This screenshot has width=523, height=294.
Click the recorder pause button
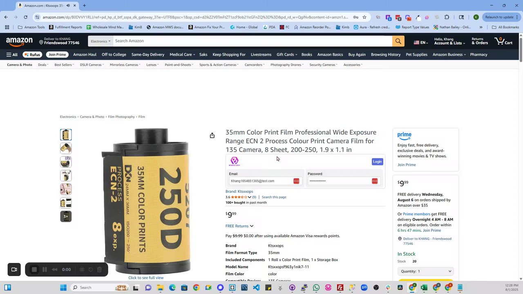click(45, 269)
